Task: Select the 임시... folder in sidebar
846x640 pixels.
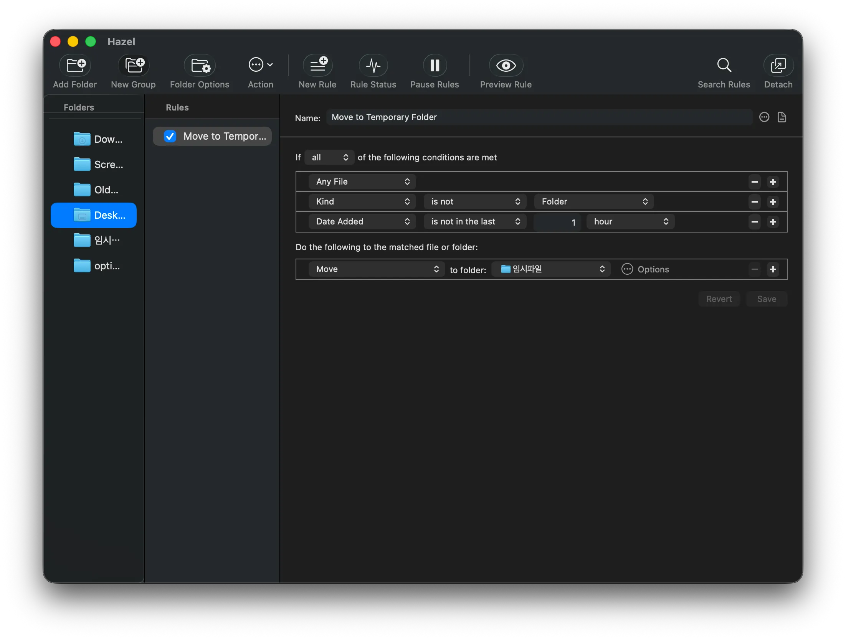Action: (94, 240)
